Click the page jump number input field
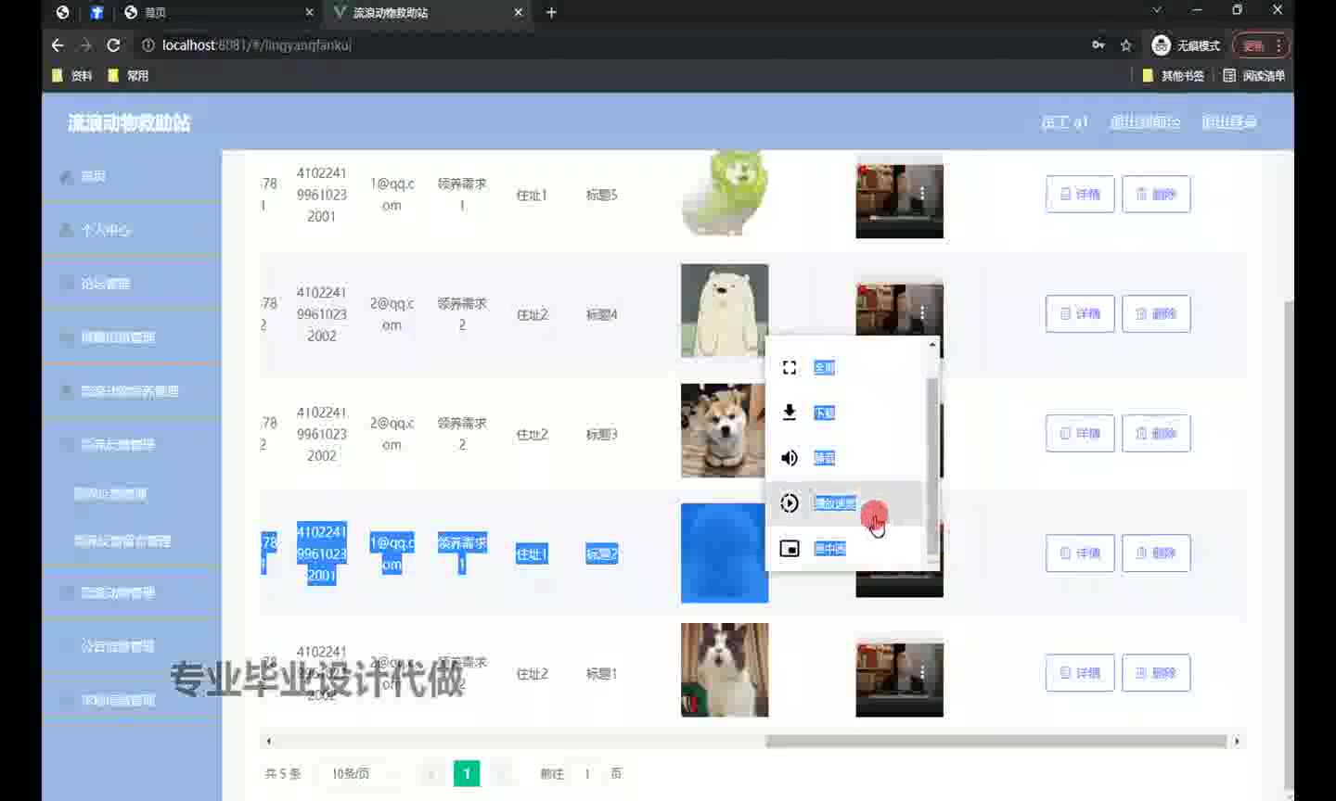 587,773
